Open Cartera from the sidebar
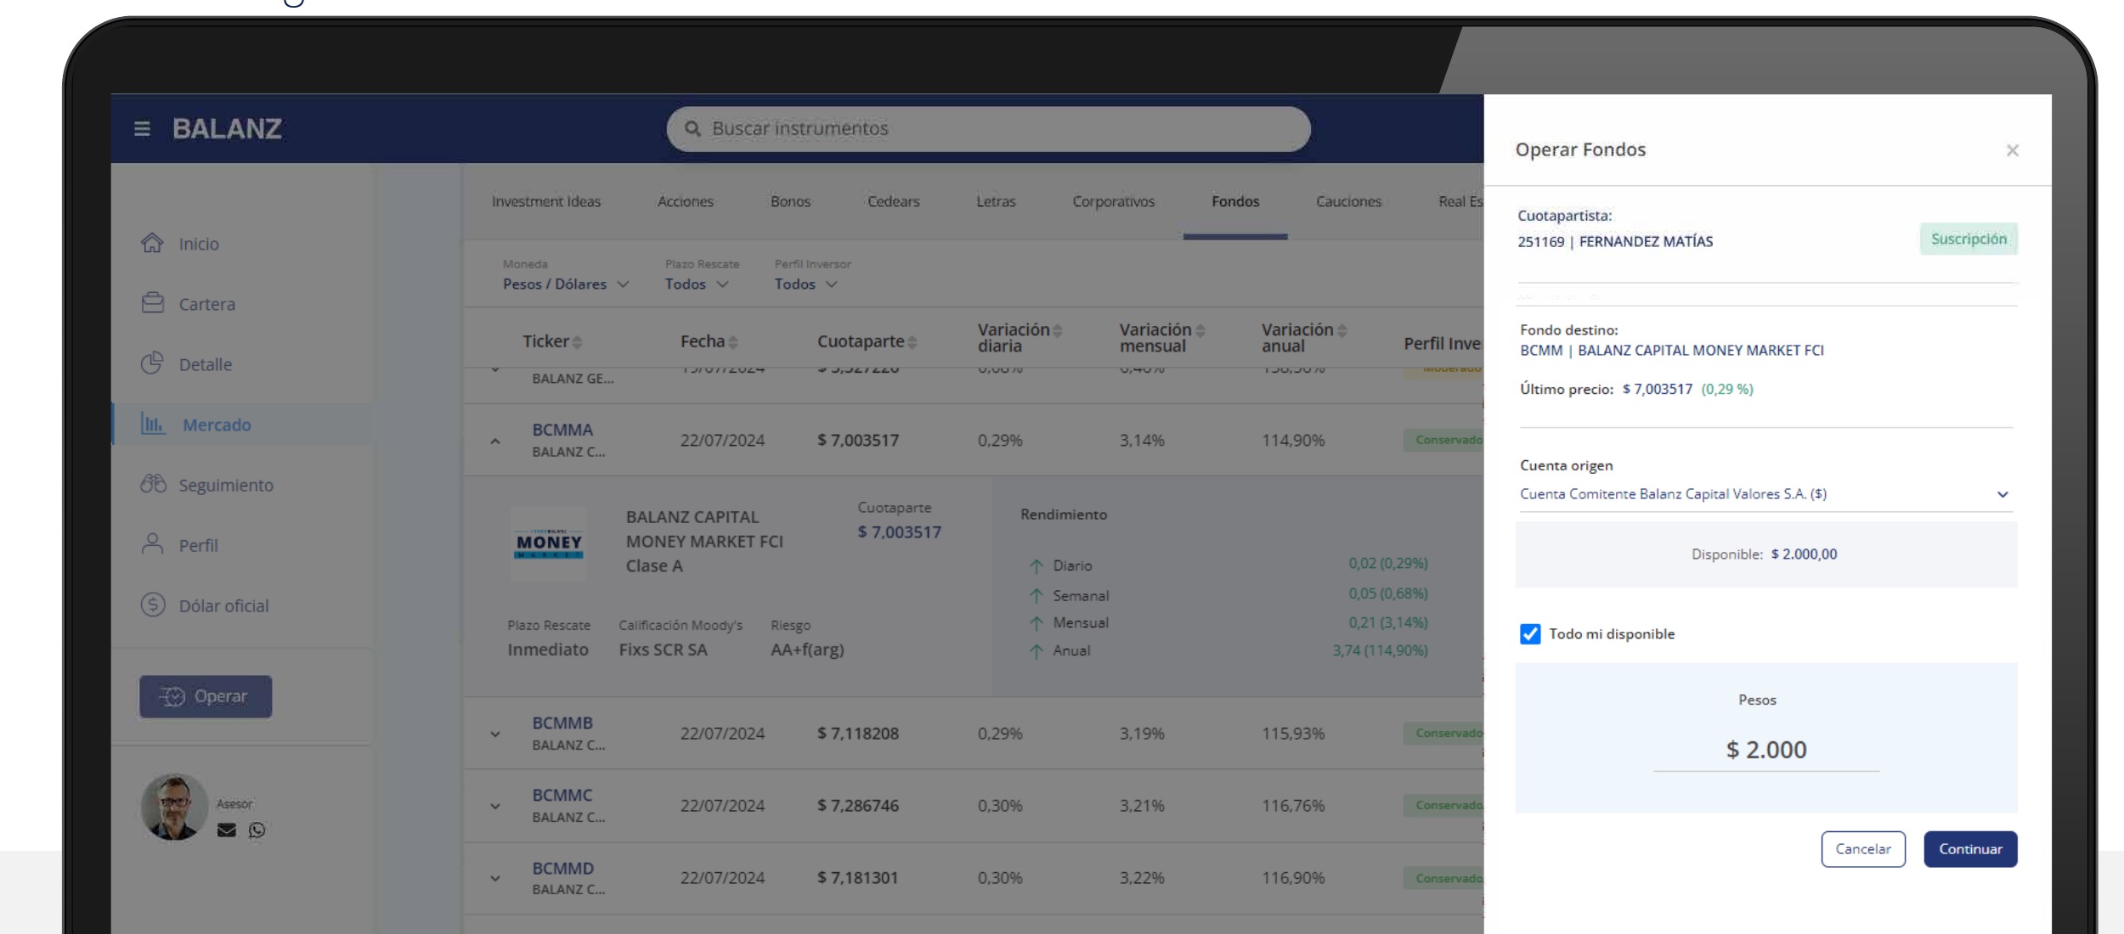 click(189, 304)
